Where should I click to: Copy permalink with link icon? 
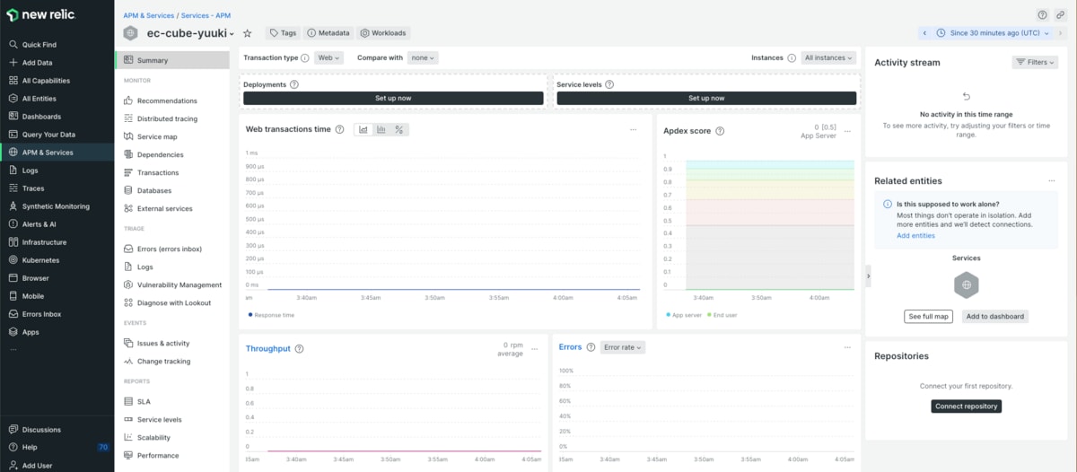(1060, 14)
